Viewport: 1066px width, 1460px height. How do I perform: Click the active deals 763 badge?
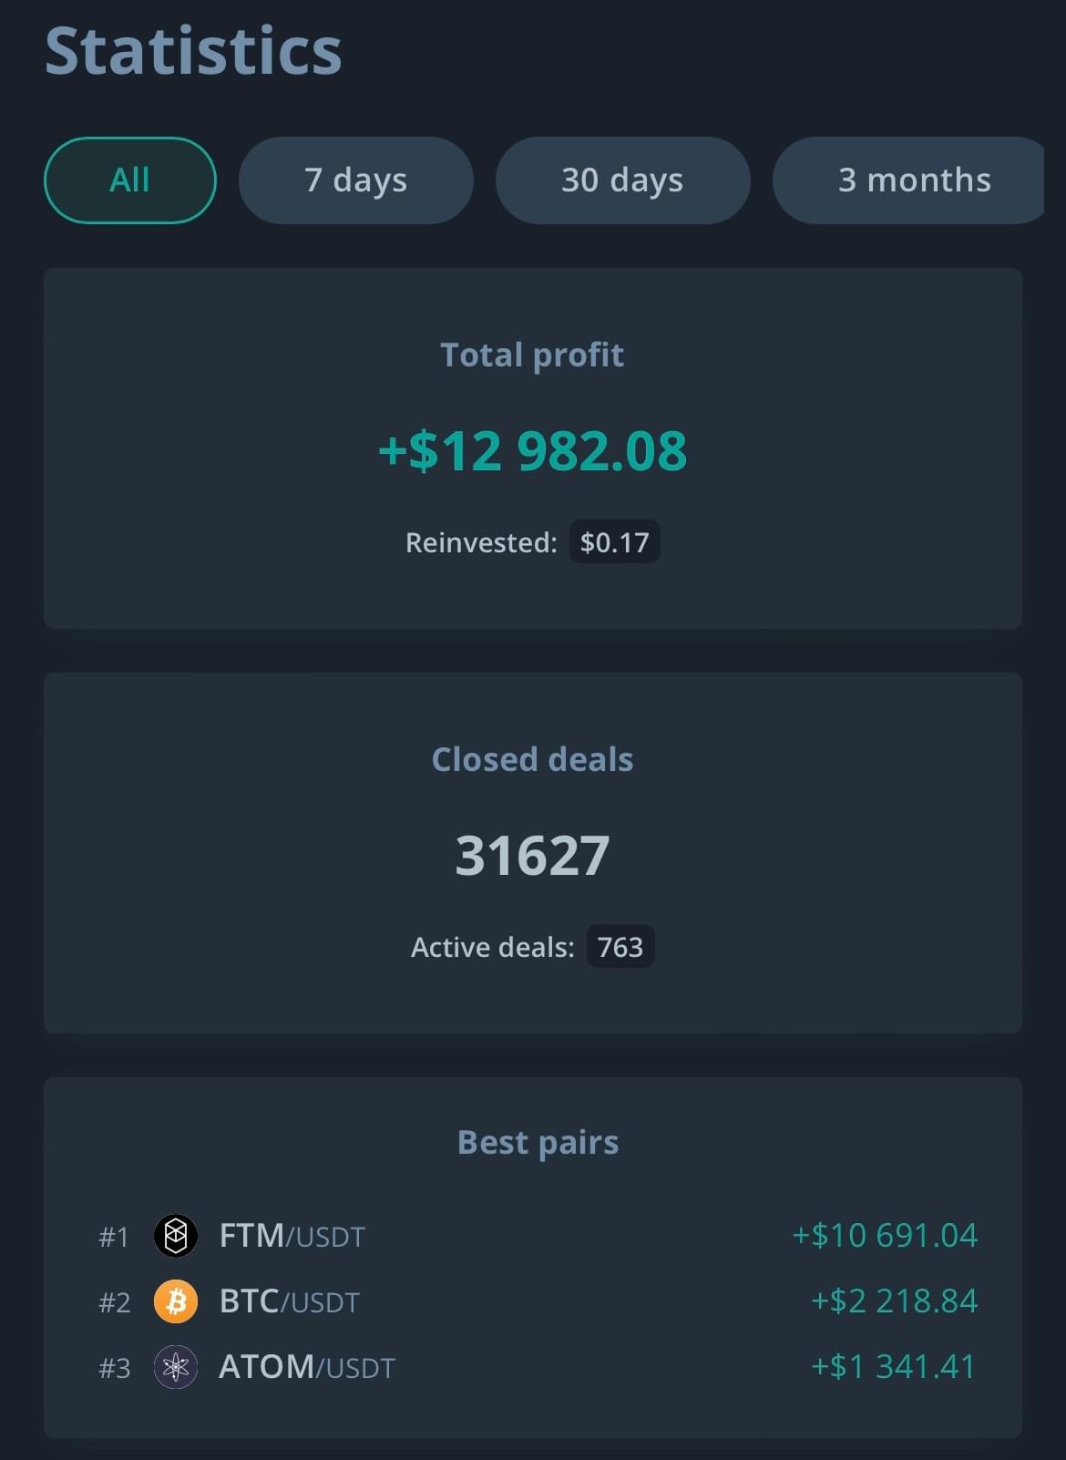pos(620,947)
